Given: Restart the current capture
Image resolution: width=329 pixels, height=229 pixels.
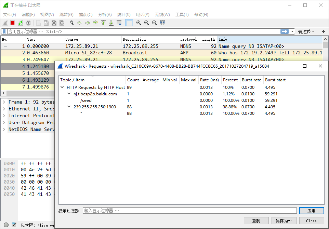Looking at the screenshot, I should tap(21, 23).
